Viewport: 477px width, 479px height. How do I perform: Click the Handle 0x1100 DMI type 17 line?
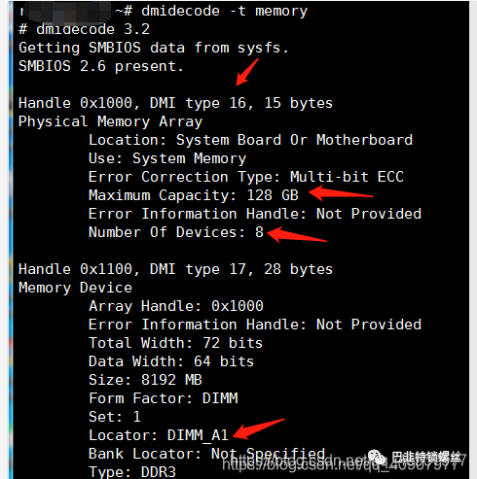[175, 269]
